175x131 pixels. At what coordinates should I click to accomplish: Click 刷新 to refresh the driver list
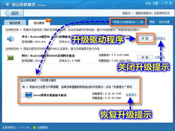(152, 22)
